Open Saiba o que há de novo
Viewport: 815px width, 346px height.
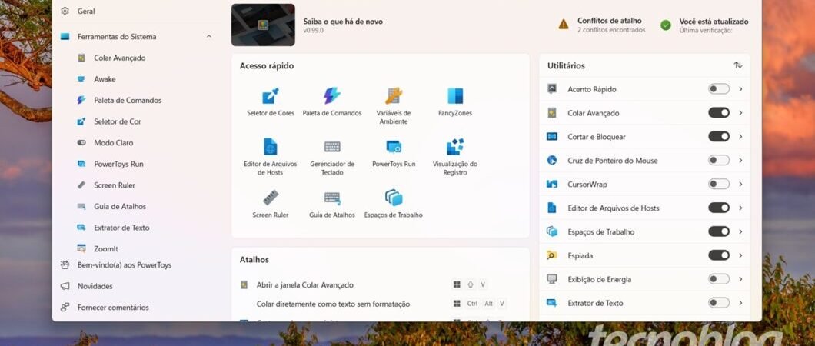343,22
